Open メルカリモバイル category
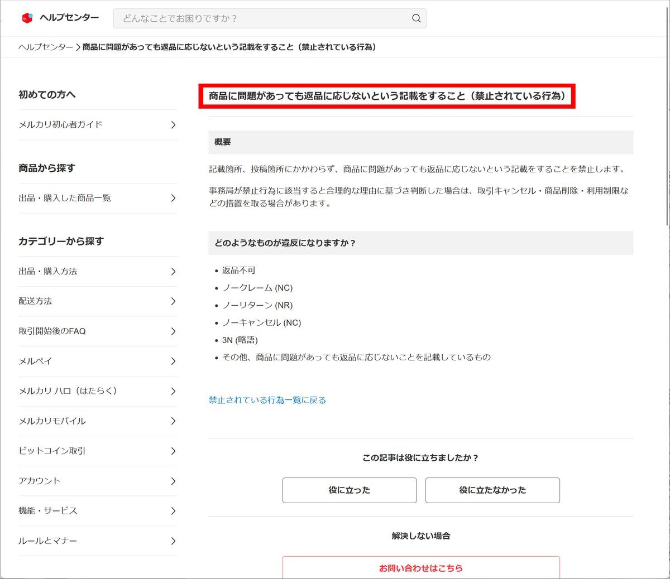 (98, 421)
